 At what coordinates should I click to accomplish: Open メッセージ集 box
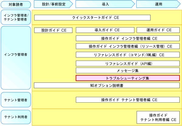click(x=128, y=70)
